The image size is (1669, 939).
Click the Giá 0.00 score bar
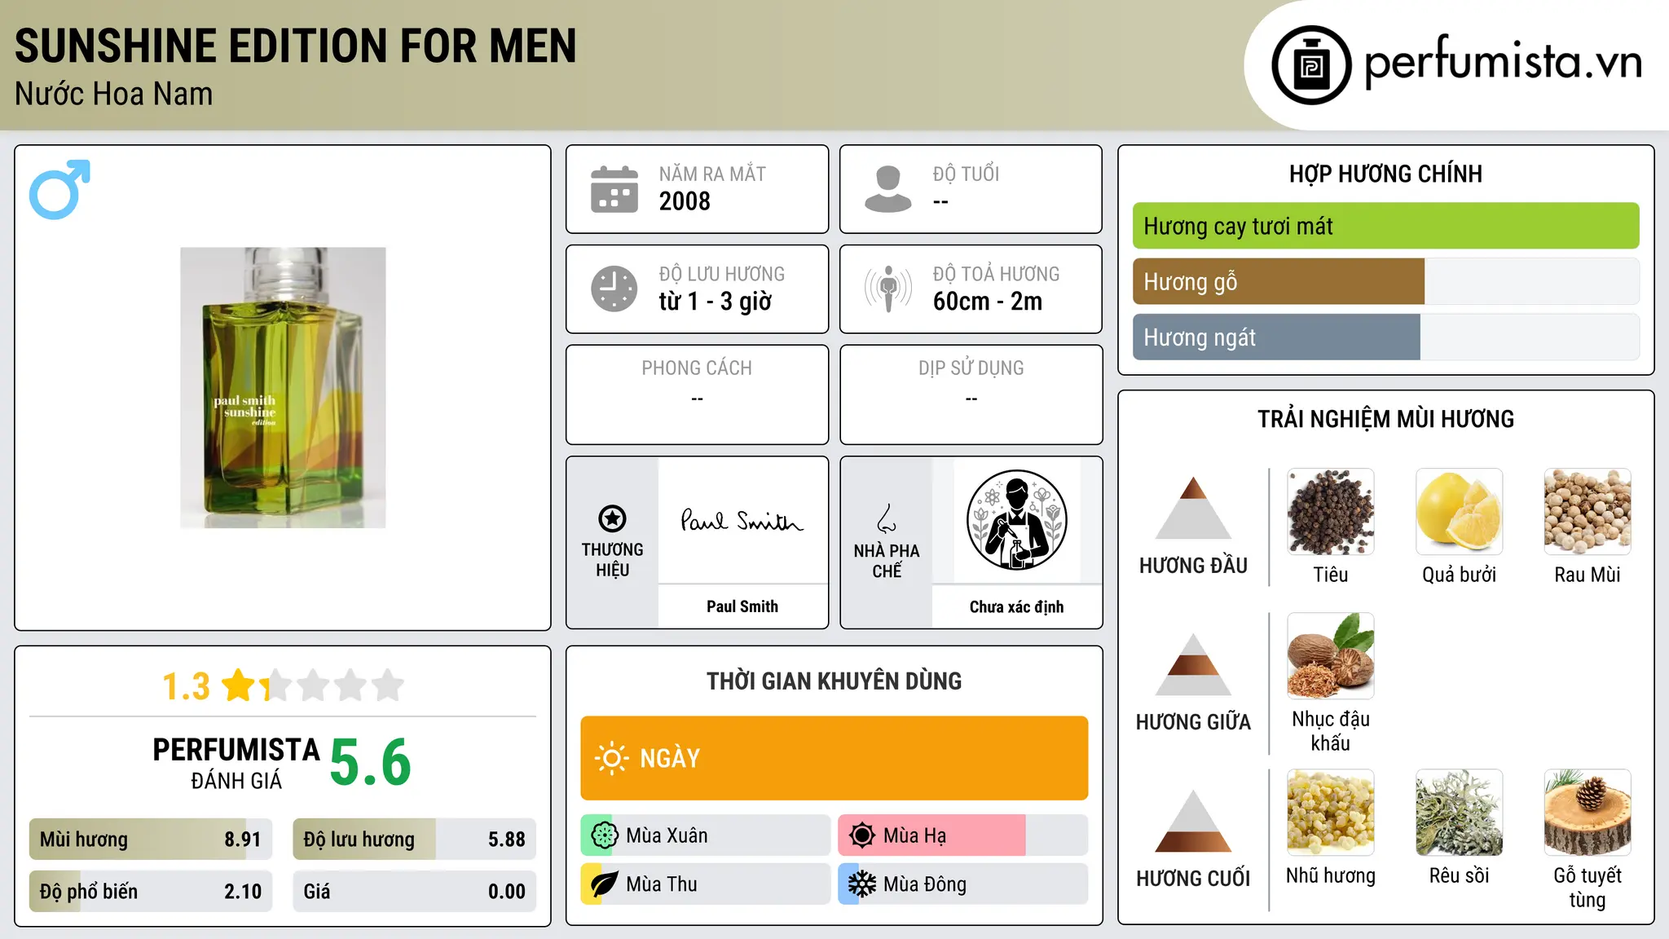click(414, 892)
